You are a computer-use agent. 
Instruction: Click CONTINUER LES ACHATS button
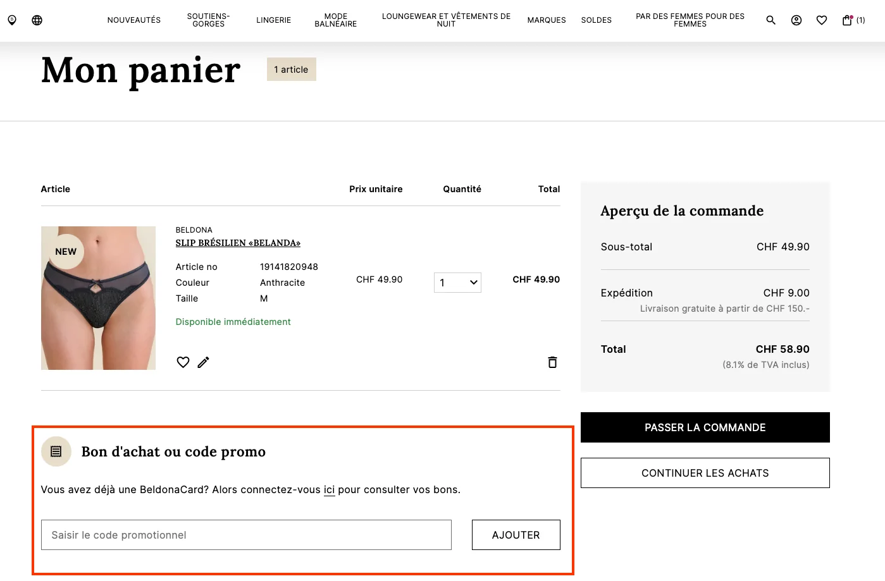pyautogui.click(x=705, y=472)
